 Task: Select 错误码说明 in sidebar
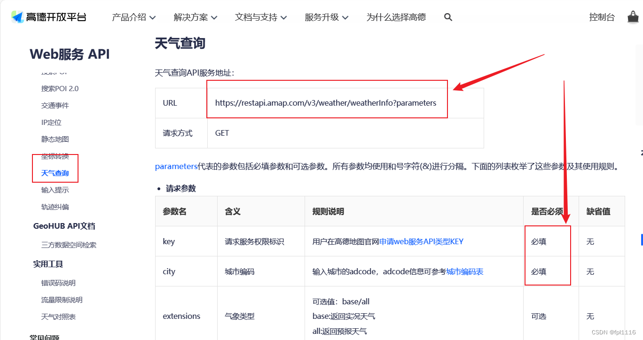(58, 283)
